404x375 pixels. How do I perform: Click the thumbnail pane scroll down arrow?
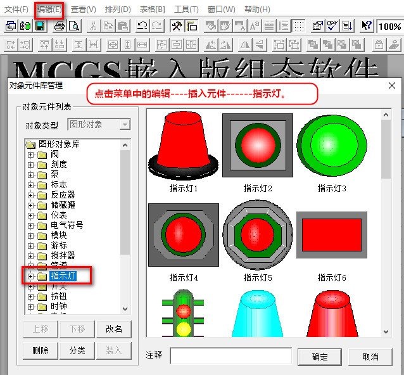pos(386,332)
